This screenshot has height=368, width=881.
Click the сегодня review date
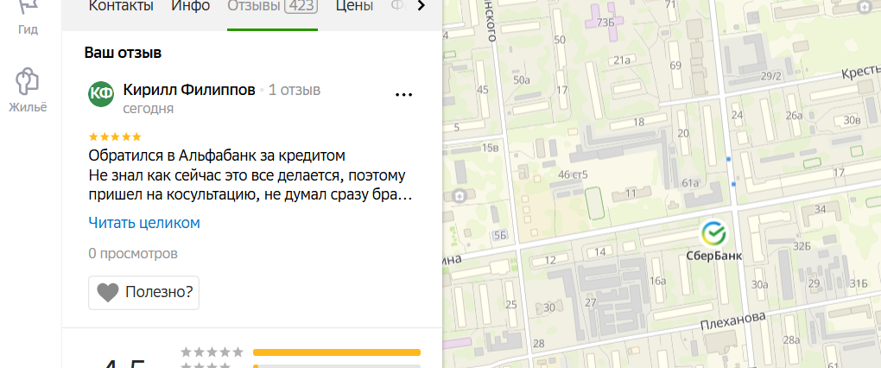coord(149,109)
